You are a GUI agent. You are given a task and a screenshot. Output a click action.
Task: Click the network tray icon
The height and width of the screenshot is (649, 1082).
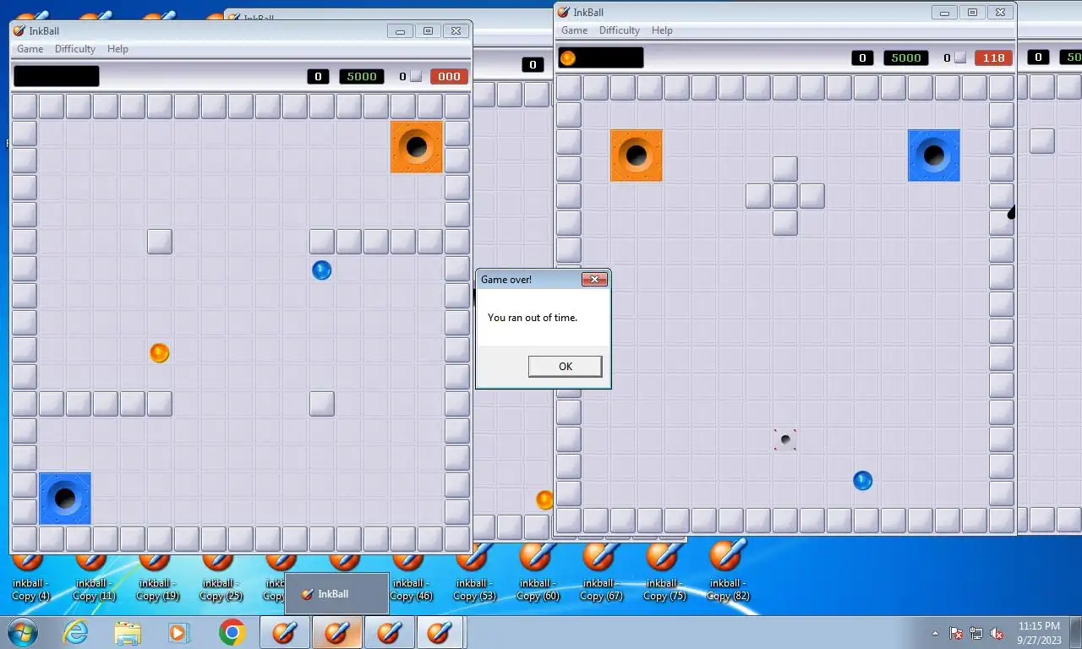[x=976, y=633]
